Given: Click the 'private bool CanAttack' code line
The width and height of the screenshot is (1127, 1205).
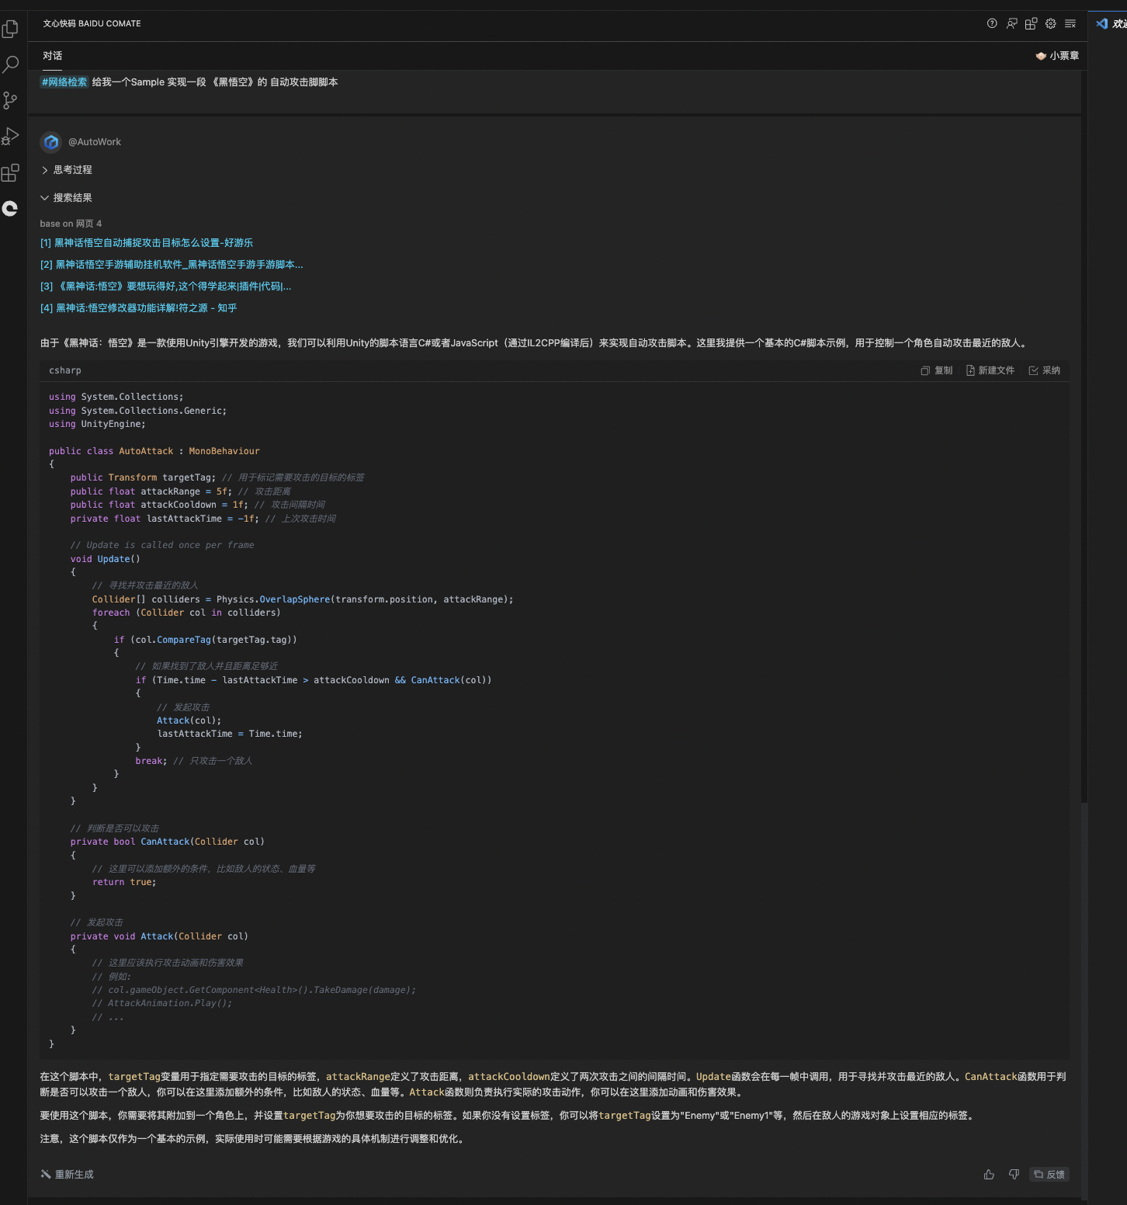Looking at the screenshot, I should click(x=168, y=842).
